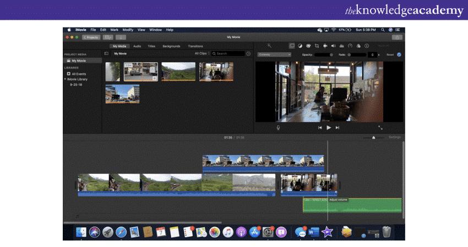
Task: Toggle the blue apply checkmark
Action: (x=399, y=55)
